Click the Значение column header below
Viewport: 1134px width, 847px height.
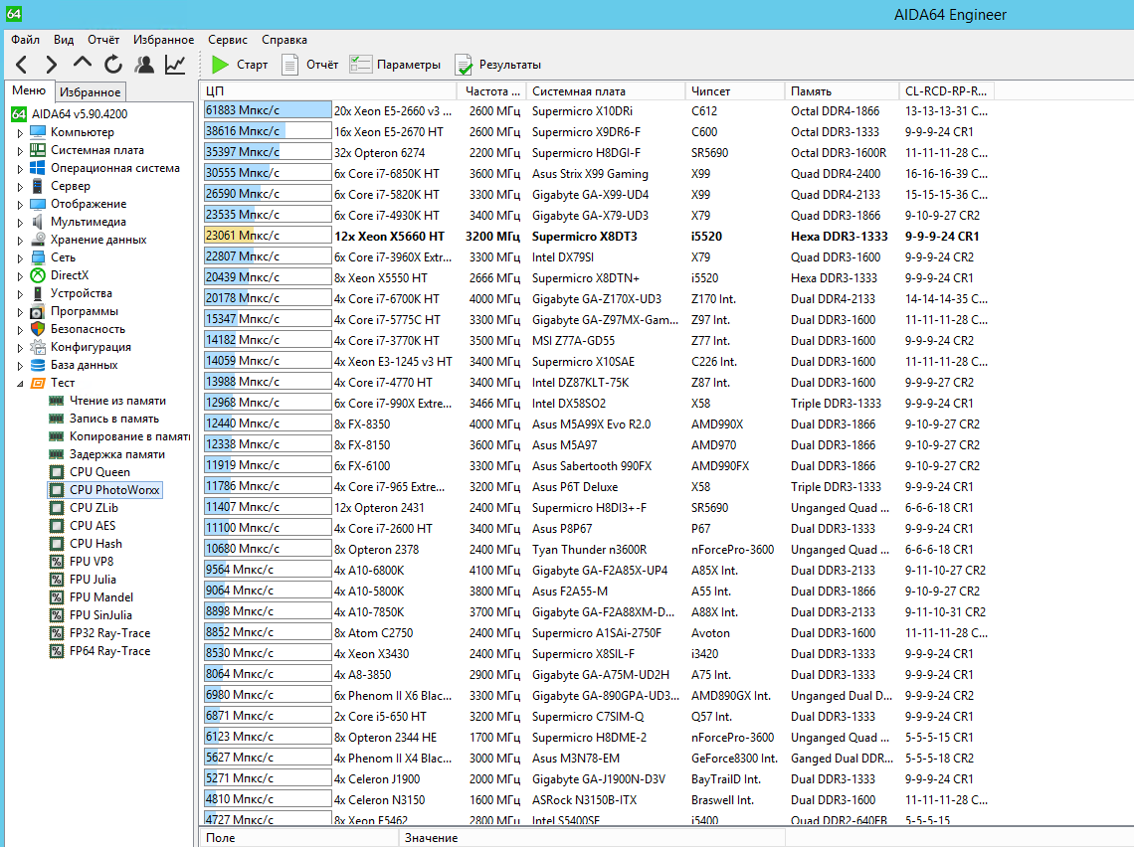[592, 838]
